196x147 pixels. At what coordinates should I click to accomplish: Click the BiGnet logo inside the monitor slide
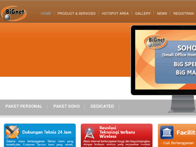tap(155, 42)
